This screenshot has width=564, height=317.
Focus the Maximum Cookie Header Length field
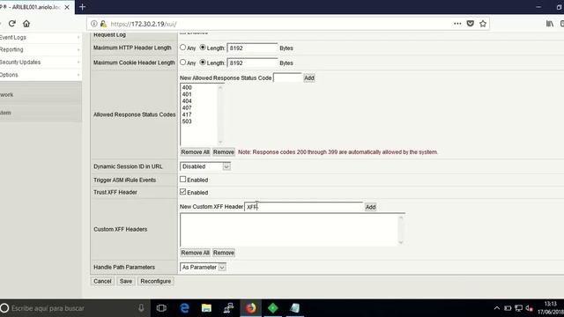(252, 63)
